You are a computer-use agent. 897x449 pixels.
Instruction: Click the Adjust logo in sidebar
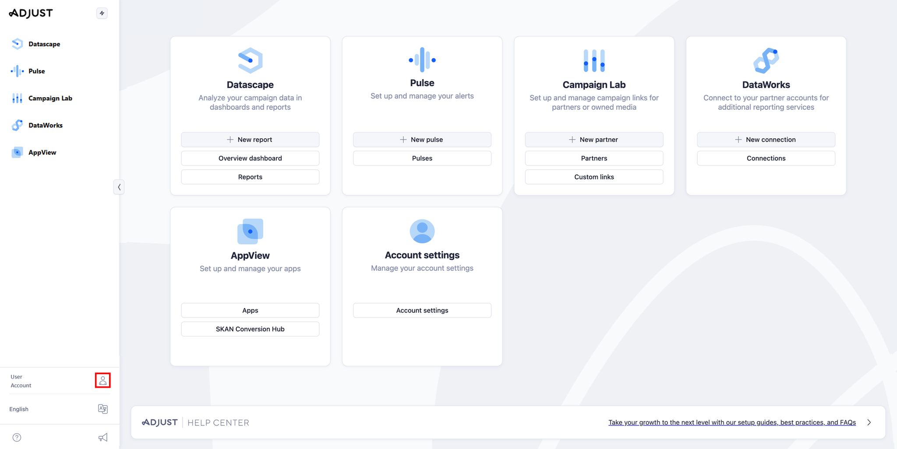point(31,13)
